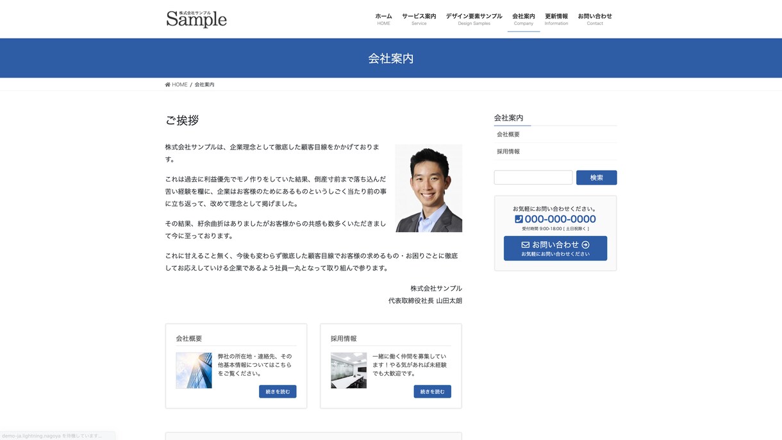
Task: Click お気軽にお問い合わせください。 text above phone number
Action: 555,208
